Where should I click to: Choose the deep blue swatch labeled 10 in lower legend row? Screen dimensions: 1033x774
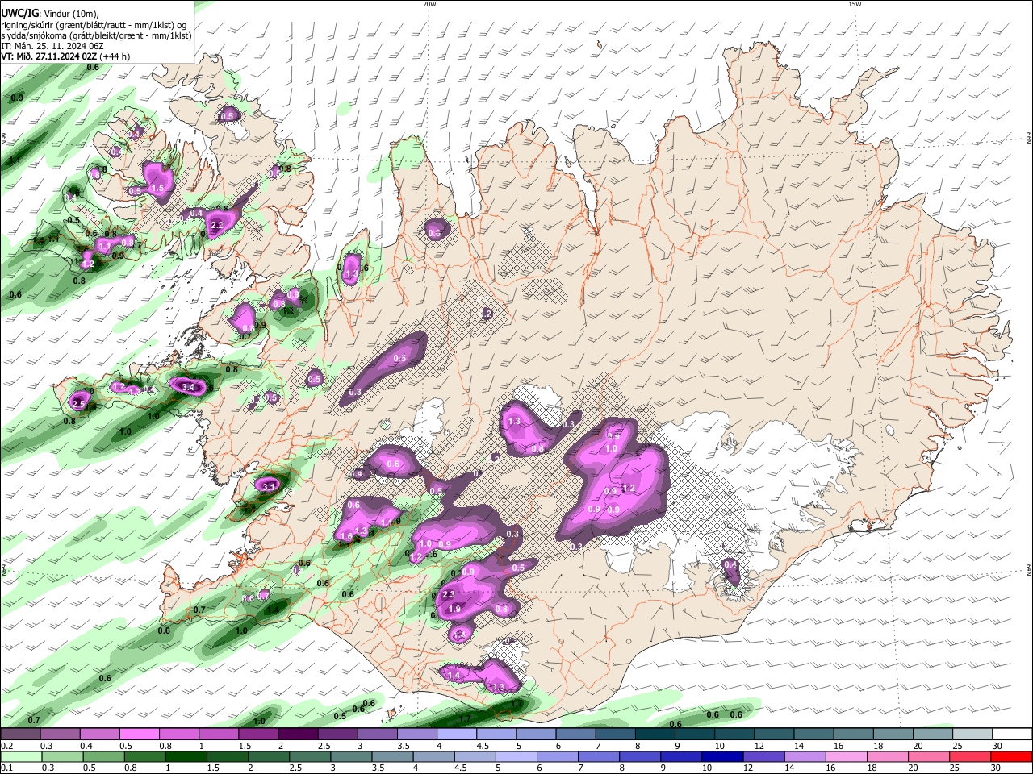722,757
